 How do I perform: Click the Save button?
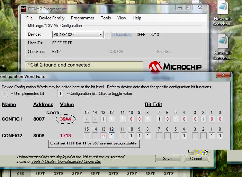click(x=168, y=159)
